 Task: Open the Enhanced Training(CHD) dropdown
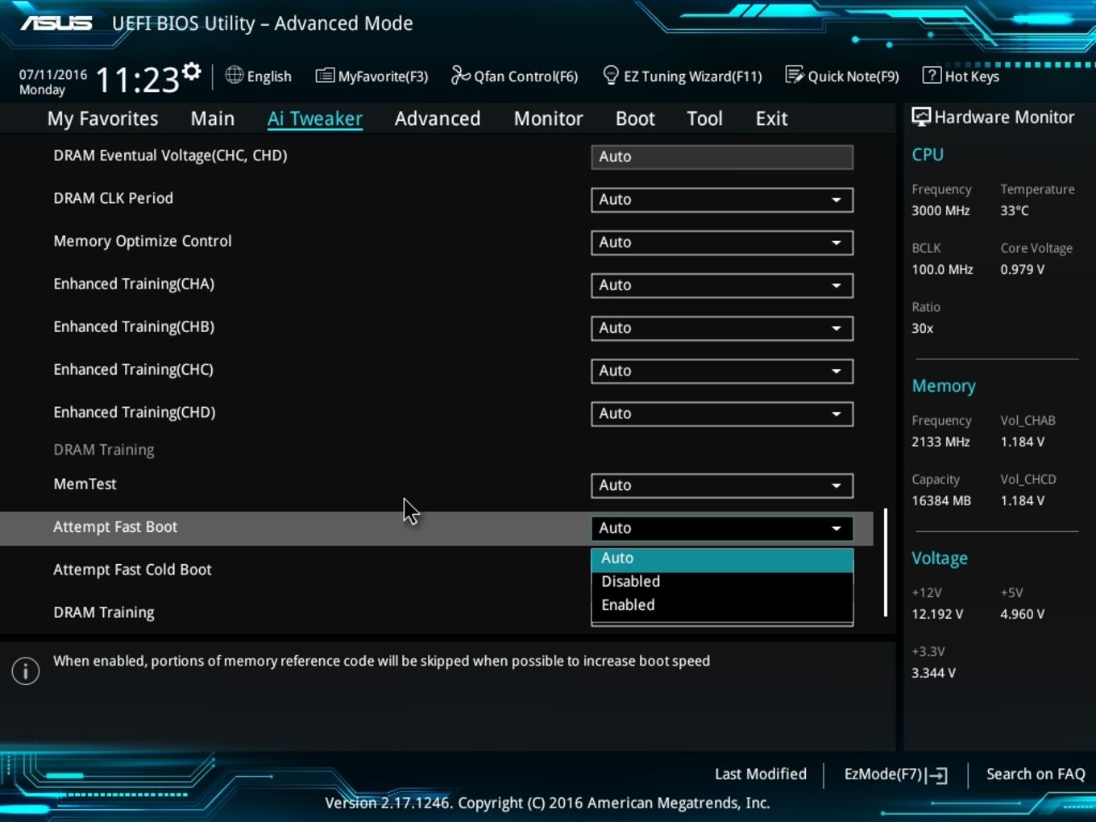pos(722,413)
